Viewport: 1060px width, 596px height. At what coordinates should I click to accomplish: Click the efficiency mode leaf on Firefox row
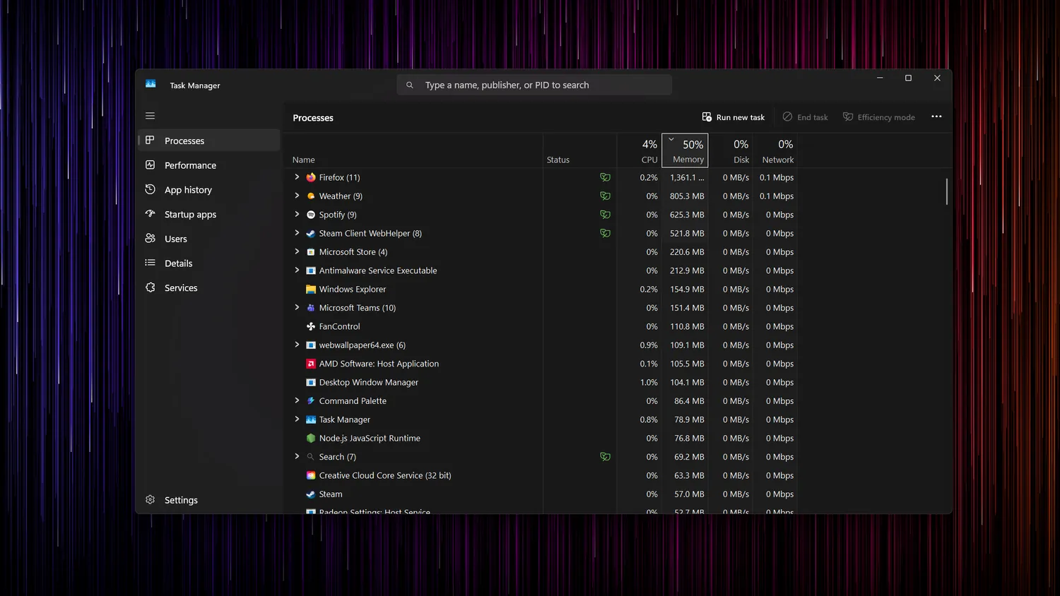point(605,177)
